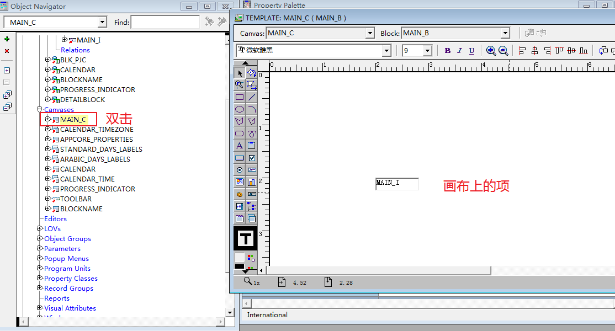Select the Ellipse drawing tool
The image size is (615, 331).
tap(240, 109)
